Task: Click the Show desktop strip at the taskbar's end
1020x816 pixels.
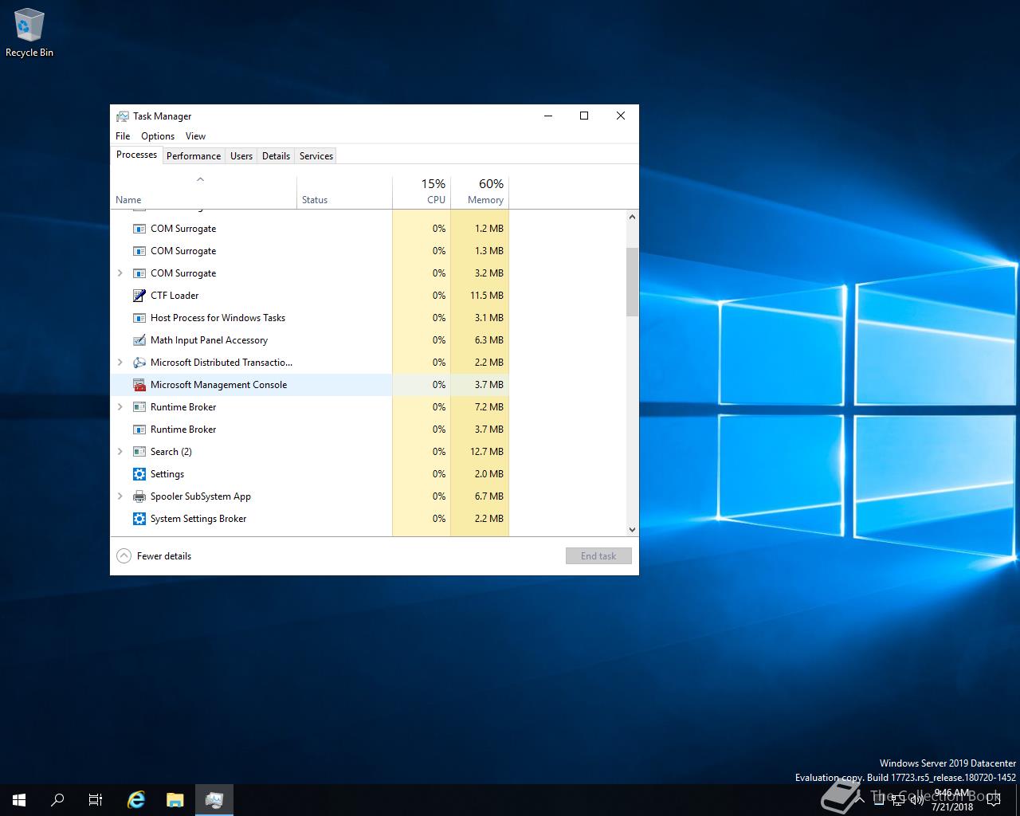Action: (x=1018, y=800)
